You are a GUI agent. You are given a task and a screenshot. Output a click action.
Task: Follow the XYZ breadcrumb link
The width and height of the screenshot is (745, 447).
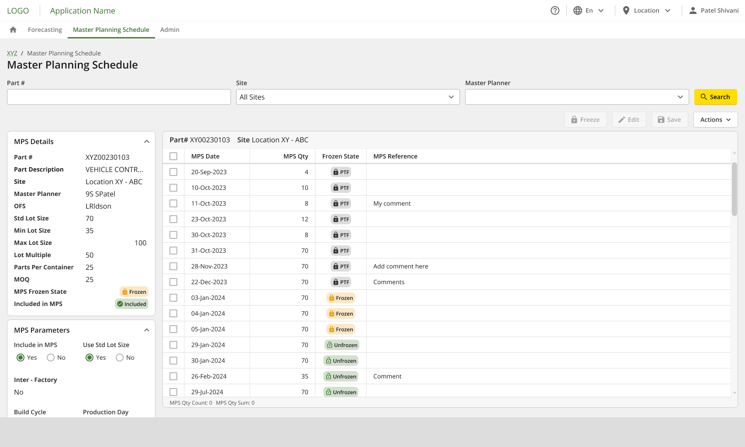pos(12,53)
